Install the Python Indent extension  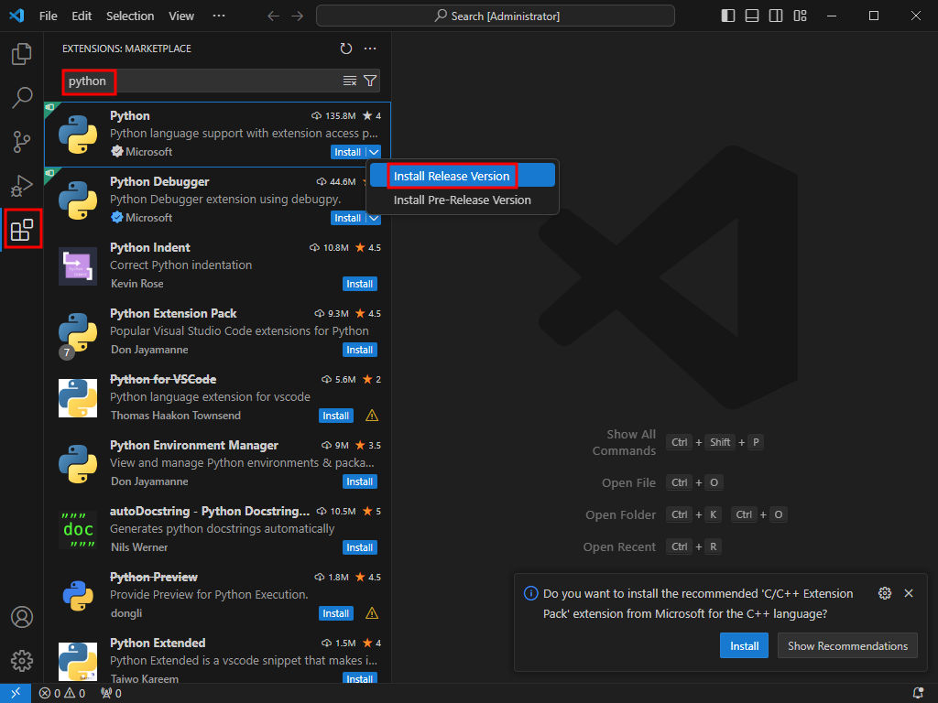[x=359, y=284]
